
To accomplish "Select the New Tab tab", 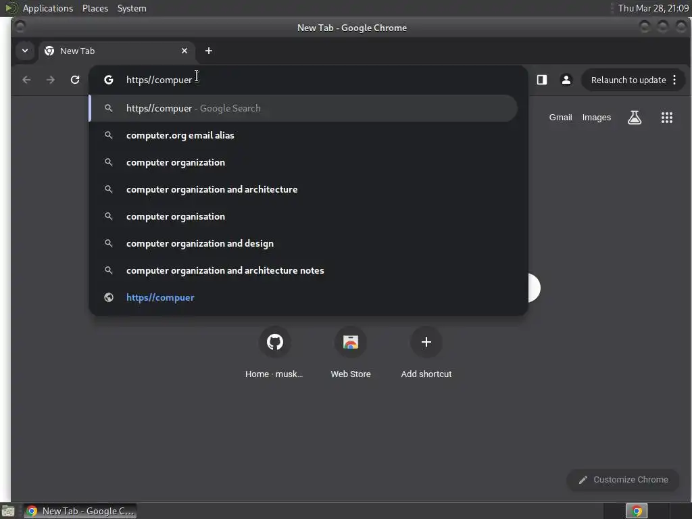I will click(x=118, y=51).
